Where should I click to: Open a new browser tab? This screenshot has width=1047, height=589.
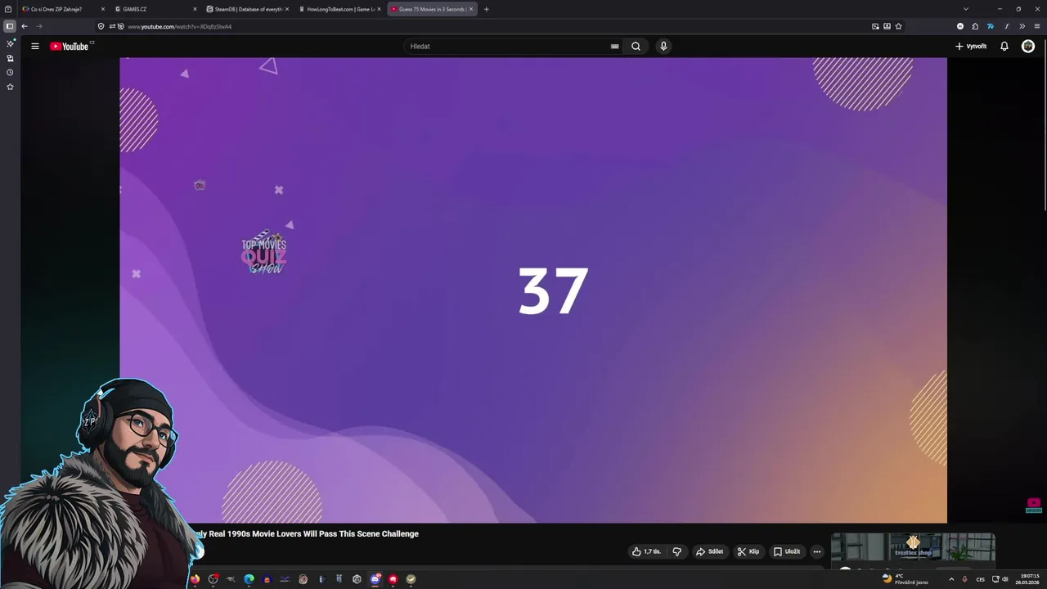pyautogui.click(x=486, y=9)
